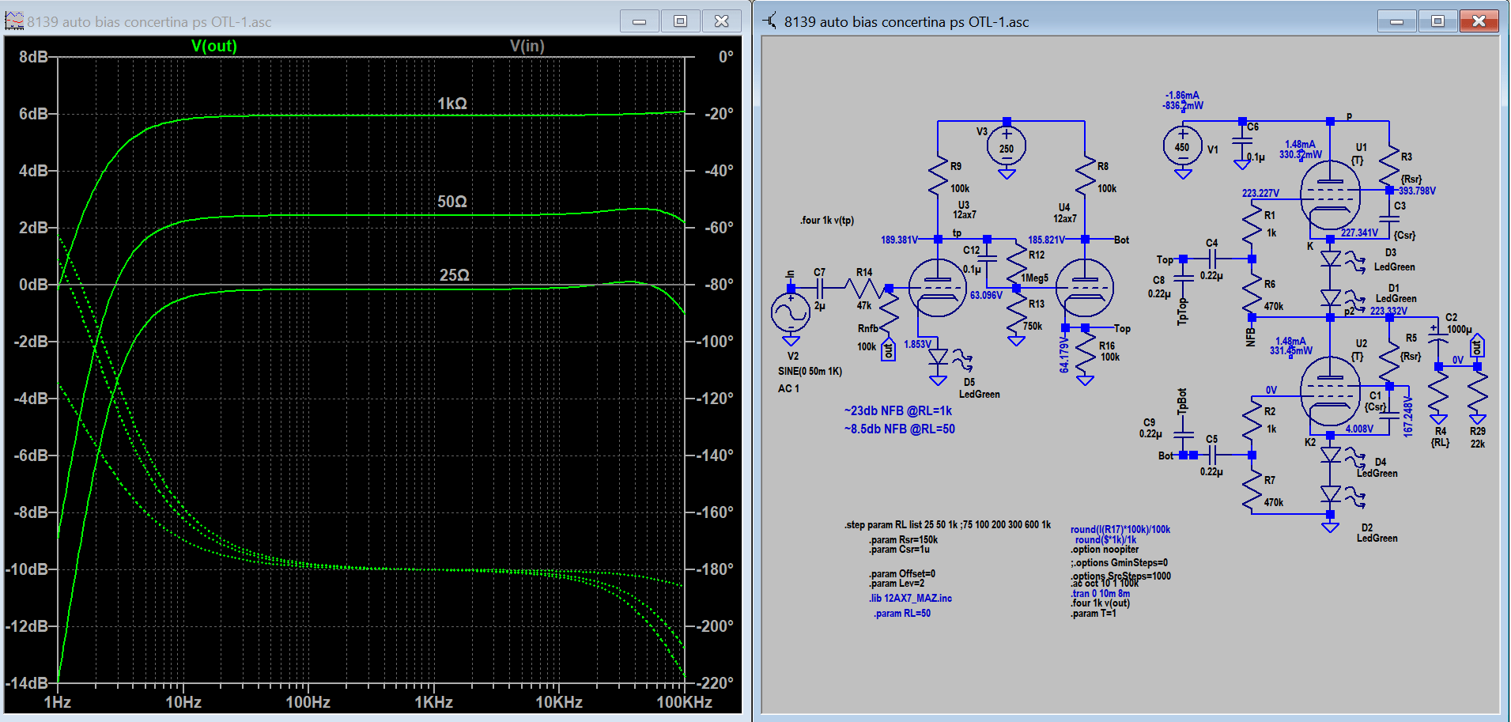Image resolution: width=1511 pixels, height=722 pixels.
Task: Select resistor R6 470k symbol
Action: (1252, 294)
